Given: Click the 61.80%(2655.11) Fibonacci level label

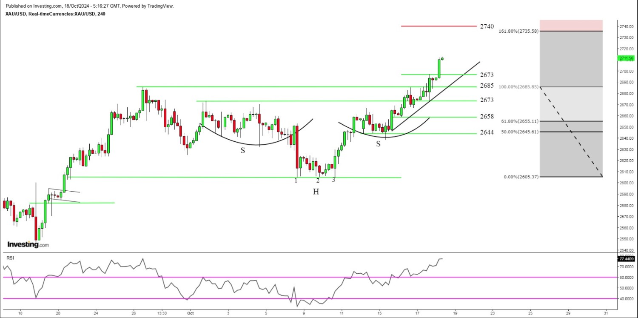Looking at the screenshot, I should (x=520, y=121).
